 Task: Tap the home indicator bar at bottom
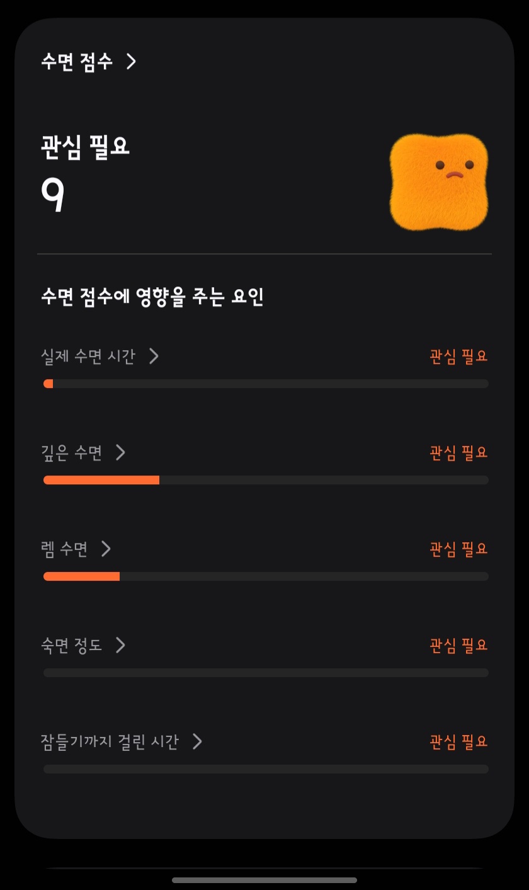click(264, 880)
